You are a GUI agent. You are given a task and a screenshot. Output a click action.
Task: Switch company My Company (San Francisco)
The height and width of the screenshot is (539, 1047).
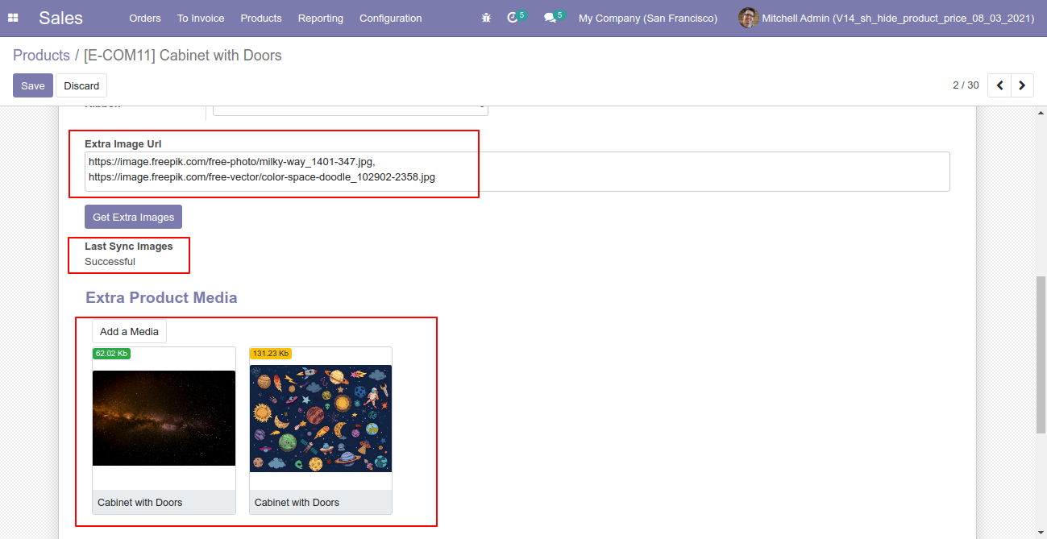(648, 18)
